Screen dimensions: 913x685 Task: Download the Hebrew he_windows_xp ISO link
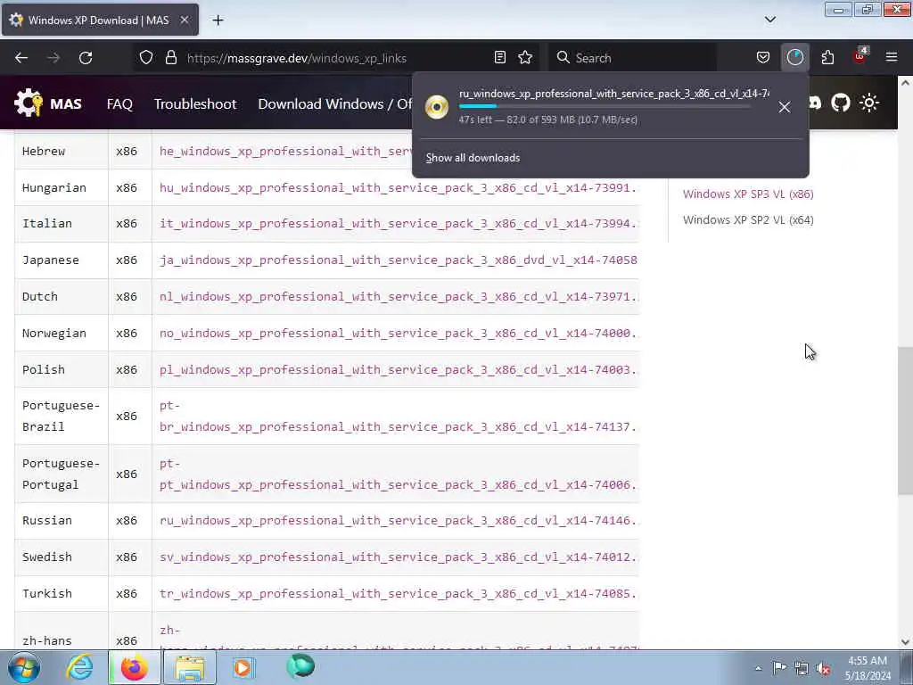pos(285,151)
